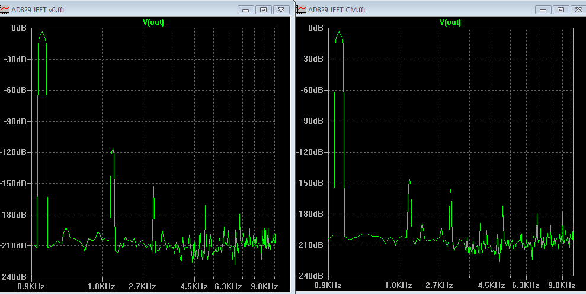This screenshot has width=586, height=294.
Task: Close the AD829 JFET CM.fft window
Action: click(x=578, y=10)
